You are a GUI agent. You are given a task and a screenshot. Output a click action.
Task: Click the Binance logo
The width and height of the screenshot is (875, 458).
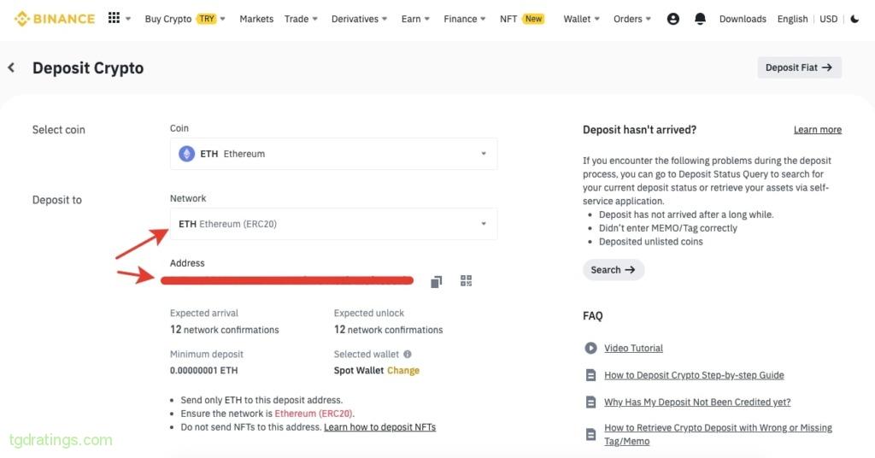click(54, 19)
